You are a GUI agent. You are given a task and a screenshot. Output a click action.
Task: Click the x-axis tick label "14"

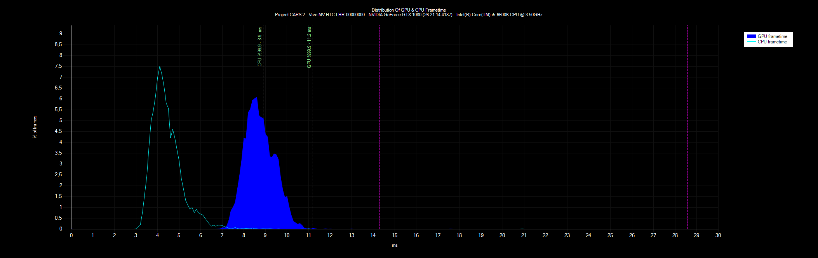click(373, 235)
